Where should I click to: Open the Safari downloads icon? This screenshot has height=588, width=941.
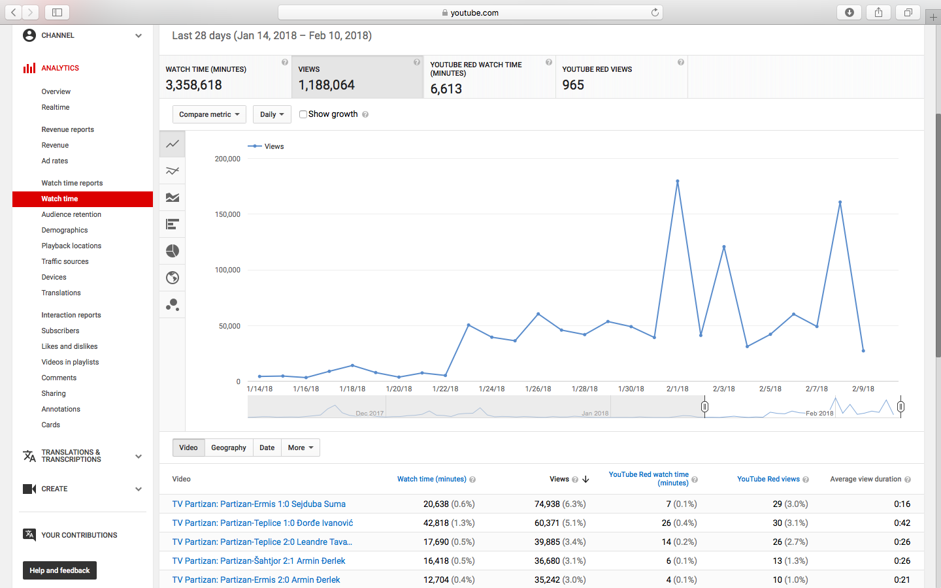click(x=850, y=12)
